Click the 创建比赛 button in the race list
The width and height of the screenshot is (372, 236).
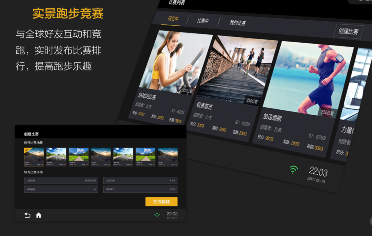tap(348, 31)
